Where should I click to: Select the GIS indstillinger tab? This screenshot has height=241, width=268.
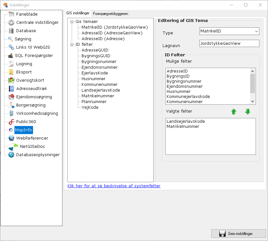(78, 13)
